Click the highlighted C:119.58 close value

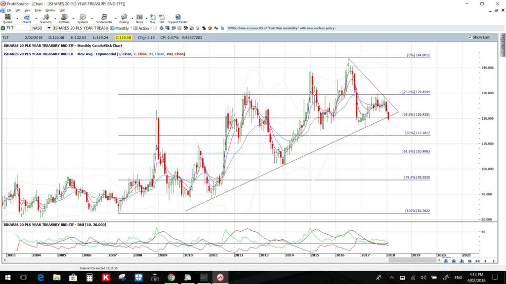click(x=123, y=37)
